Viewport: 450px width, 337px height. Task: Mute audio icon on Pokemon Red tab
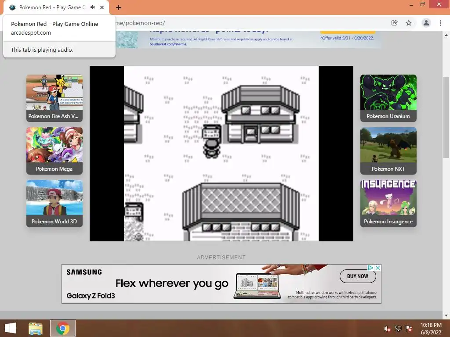click(x=92, y=7)
